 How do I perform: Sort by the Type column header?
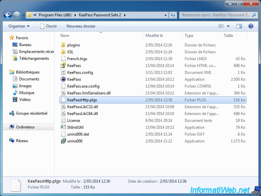pyautogui.click(x=202, y=36)
